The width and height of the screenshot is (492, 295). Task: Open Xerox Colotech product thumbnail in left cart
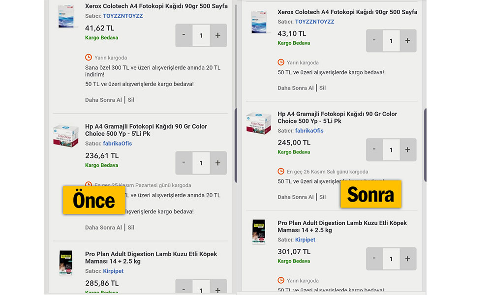pos(67,17)
